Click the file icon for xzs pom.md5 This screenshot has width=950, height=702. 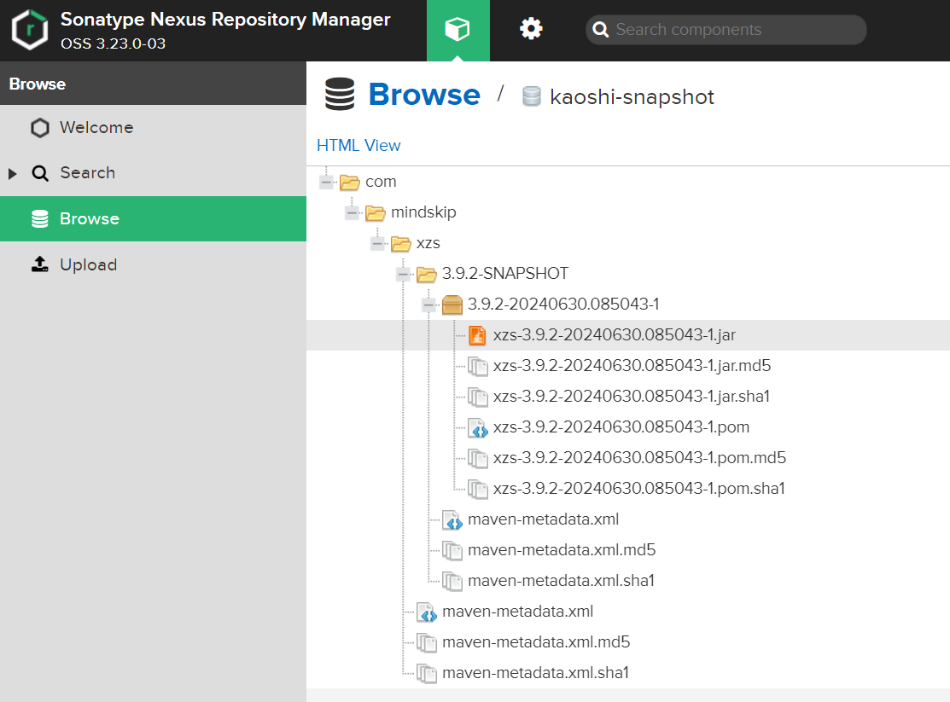(x=477, y=459)
